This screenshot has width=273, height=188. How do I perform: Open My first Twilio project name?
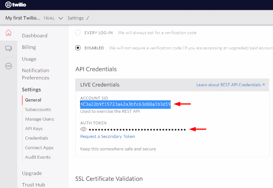coord(23,18)
